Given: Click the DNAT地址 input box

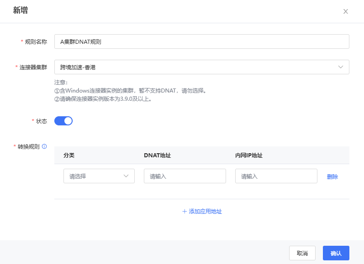Looking at the screenshot, I should [x=185, y=176].
